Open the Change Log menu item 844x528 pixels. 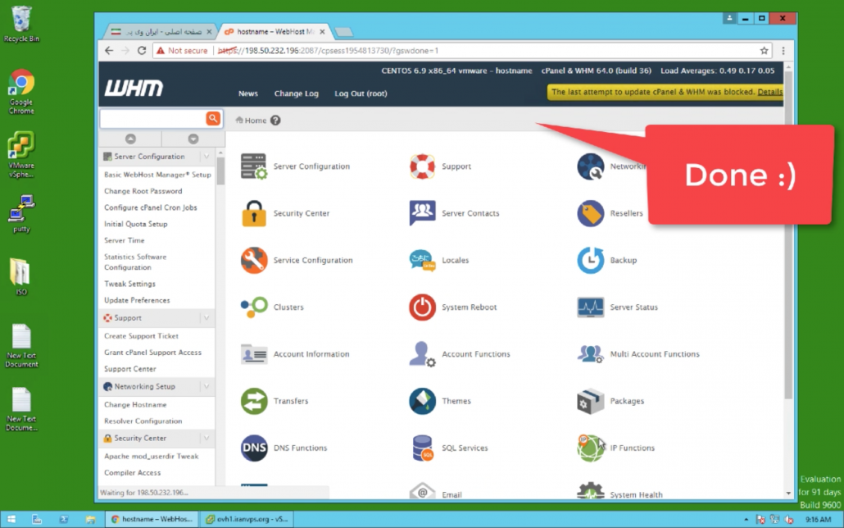296,93
